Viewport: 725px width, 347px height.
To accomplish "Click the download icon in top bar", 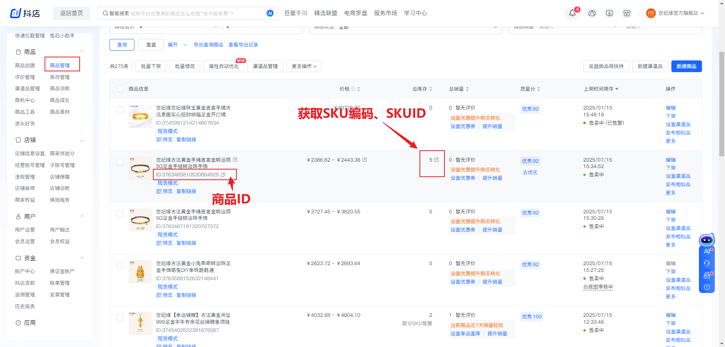I will (609, 13).
